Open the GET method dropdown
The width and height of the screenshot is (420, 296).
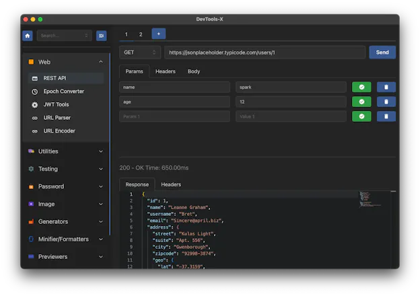coord(140,52)
